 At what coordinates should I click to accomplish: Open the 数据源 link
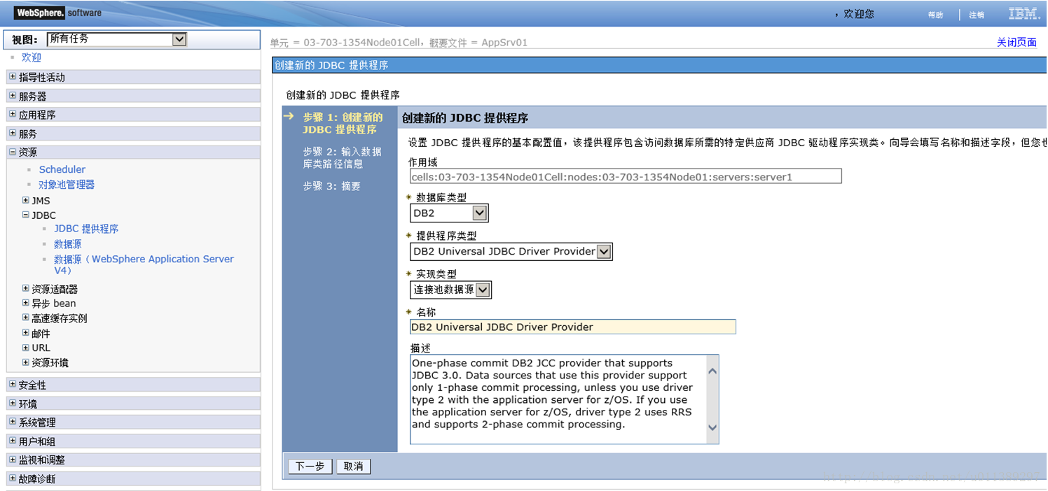coord(68,244)
